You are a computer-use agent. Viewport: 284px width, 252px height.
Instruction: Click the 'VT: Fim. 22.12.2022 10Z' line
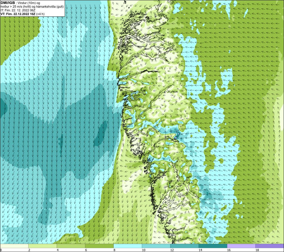pos(22,14)
